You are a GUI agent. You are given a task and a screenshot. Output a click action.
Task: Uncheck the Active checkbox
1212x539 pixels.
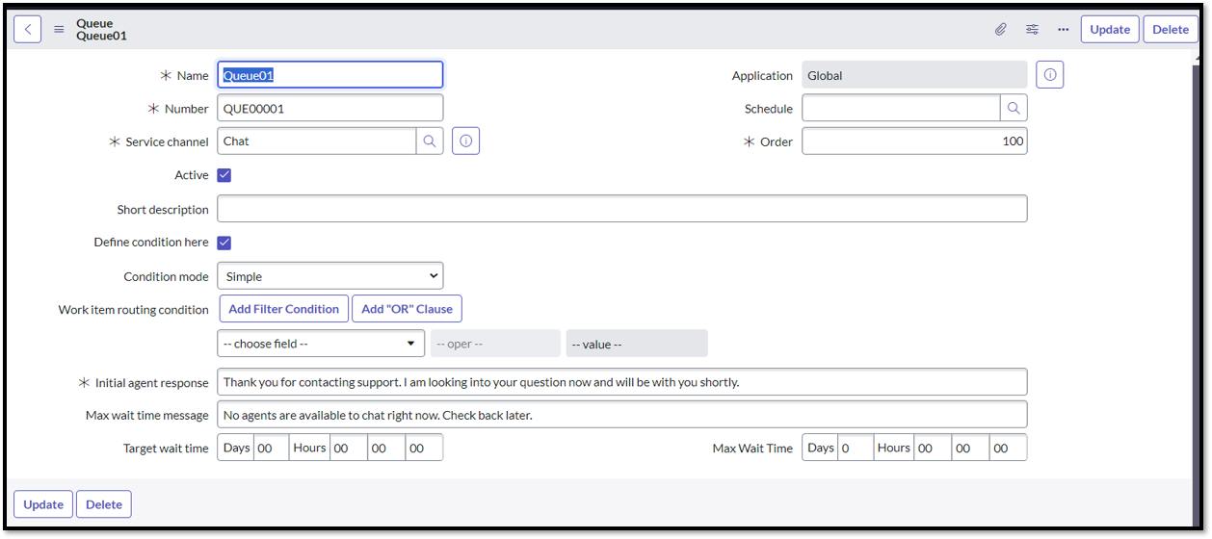tap(224, 175)
